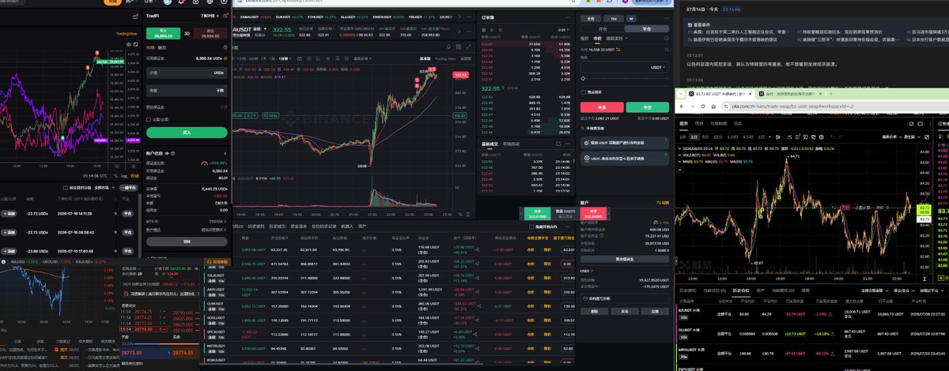Open OKX chart settings gear icon
This screenshot has width=949, height=371.
[x=821, y=137]
